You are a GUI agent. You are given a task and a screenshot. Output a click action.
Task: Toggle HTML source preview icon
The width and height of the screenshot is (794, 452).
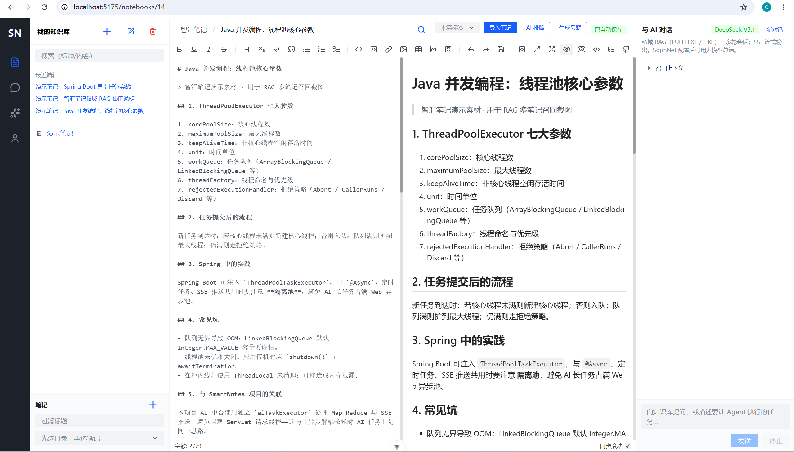pyautogui.click(x=596, y=49)
